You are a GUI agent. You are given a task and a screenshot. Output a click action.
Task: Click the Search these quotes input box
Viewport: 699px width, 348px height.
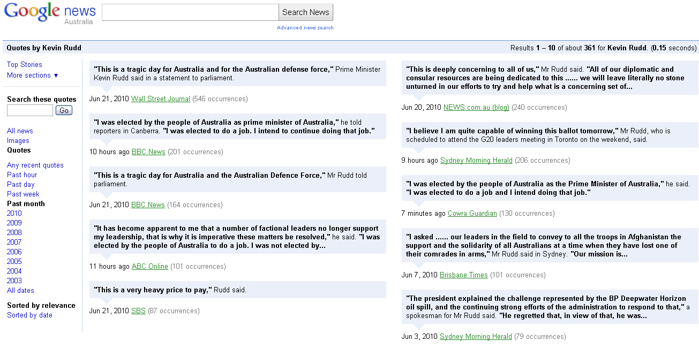pyautogui.click(x=30, y=110)
